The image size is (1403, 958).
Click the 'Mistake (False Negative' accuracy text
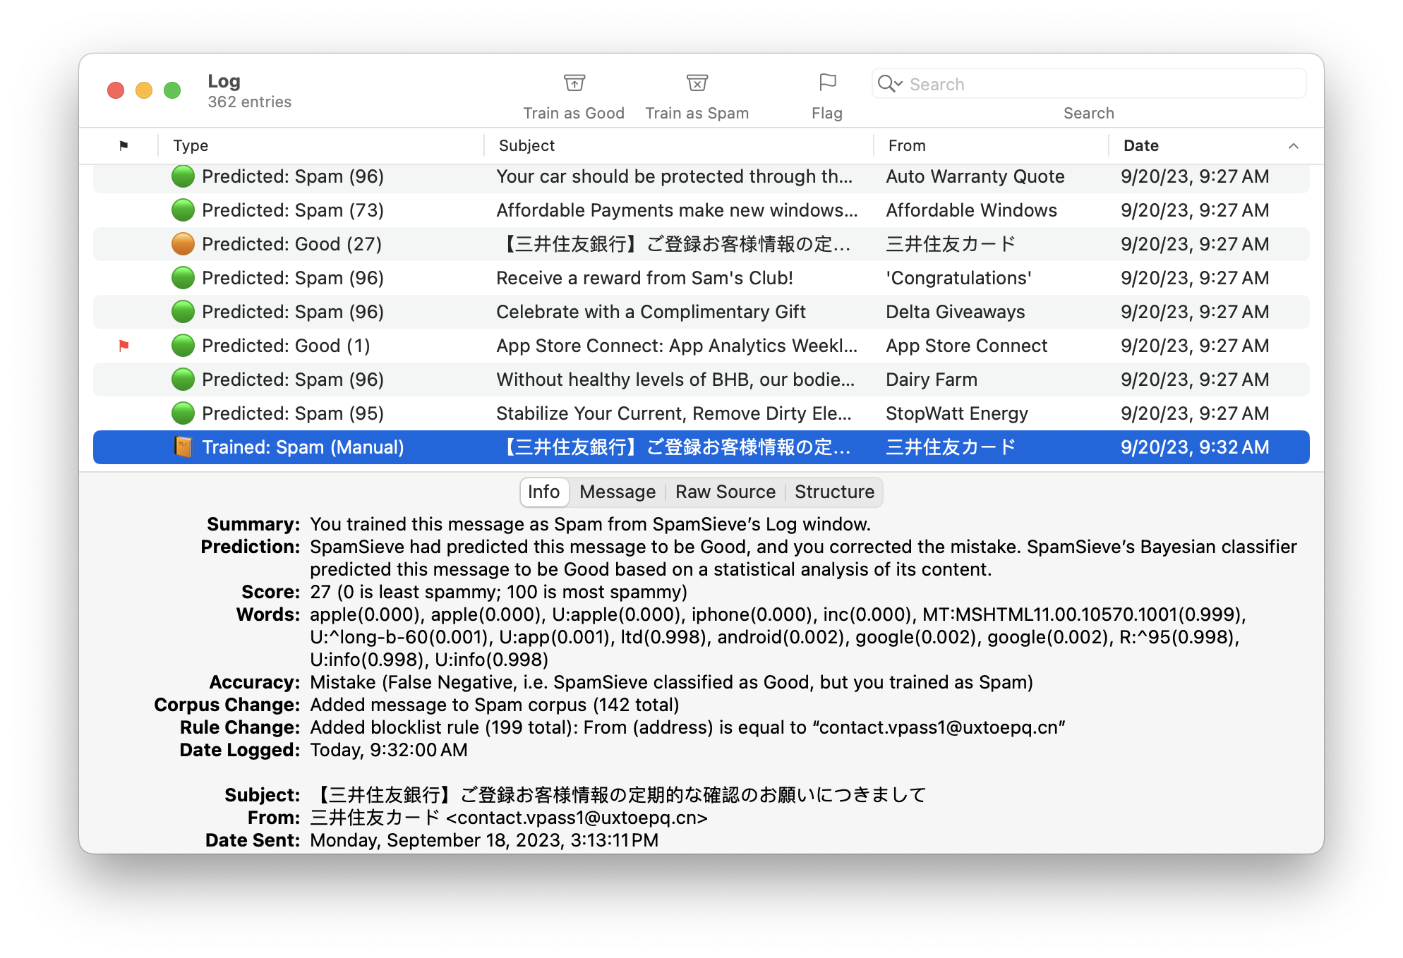(671, 682)
